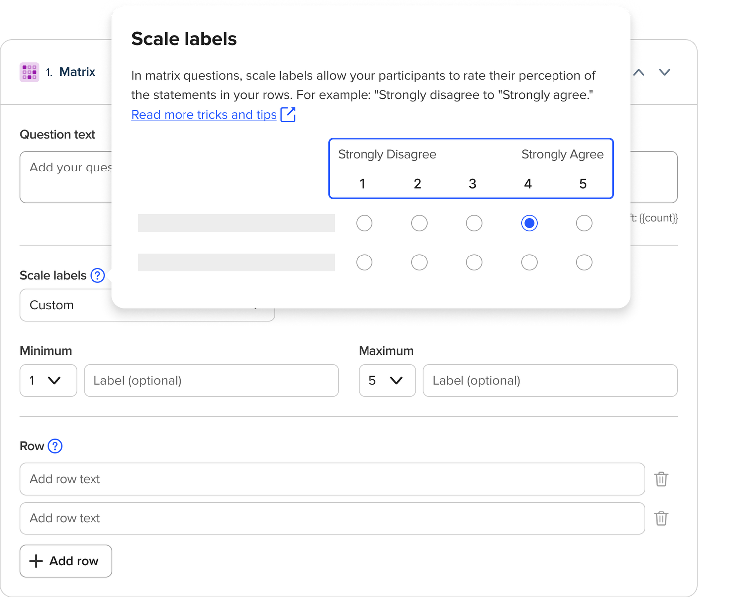This screenshot has height=597, width=737.
Task: Click the Row help question mark icon
Action: [55, 446]
